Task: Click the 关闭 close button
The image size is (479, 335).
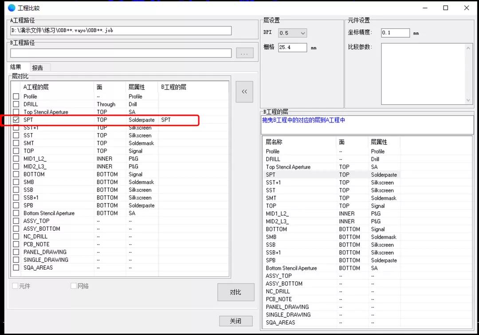Action: click(236, 321)
